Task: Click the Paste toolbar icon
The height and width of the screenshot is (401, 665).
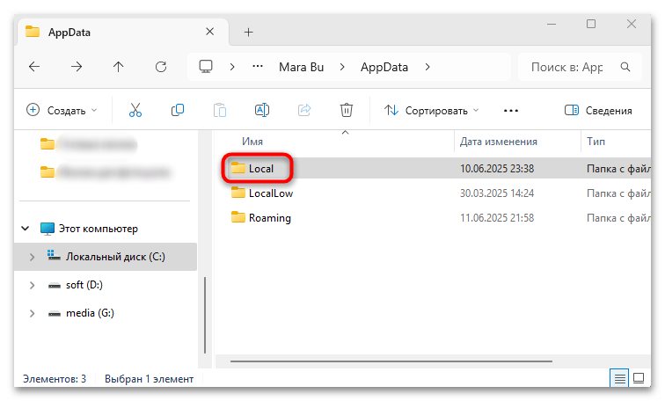Action: [220, 110]
